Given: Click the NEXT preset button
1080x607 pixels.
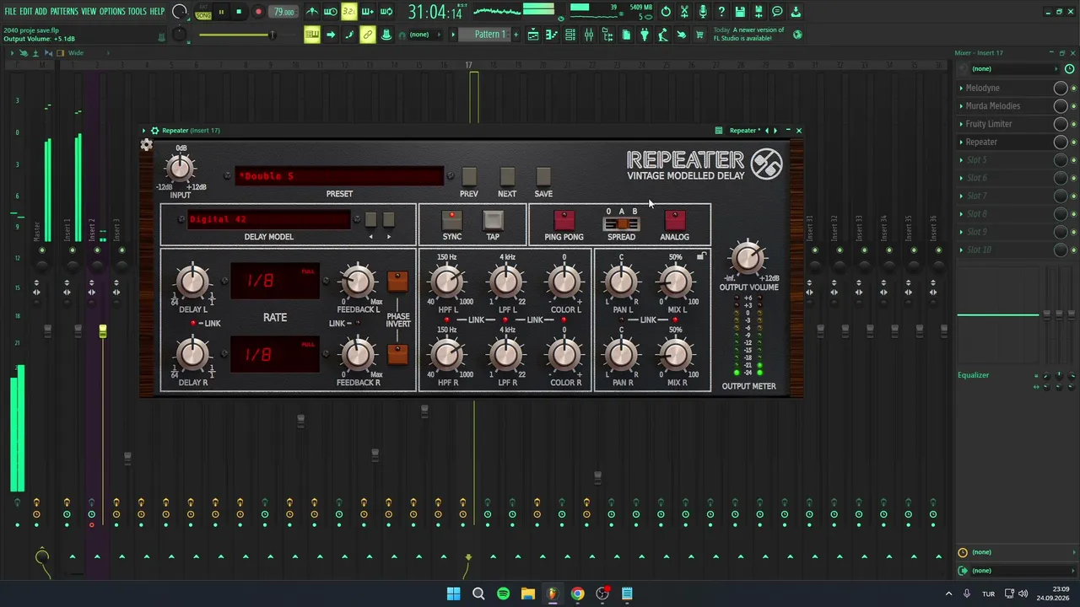Looking at the screenshot, I should click(x=507, y=176).
